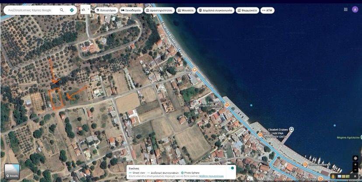Open the purple account avatar

[355, 9]
